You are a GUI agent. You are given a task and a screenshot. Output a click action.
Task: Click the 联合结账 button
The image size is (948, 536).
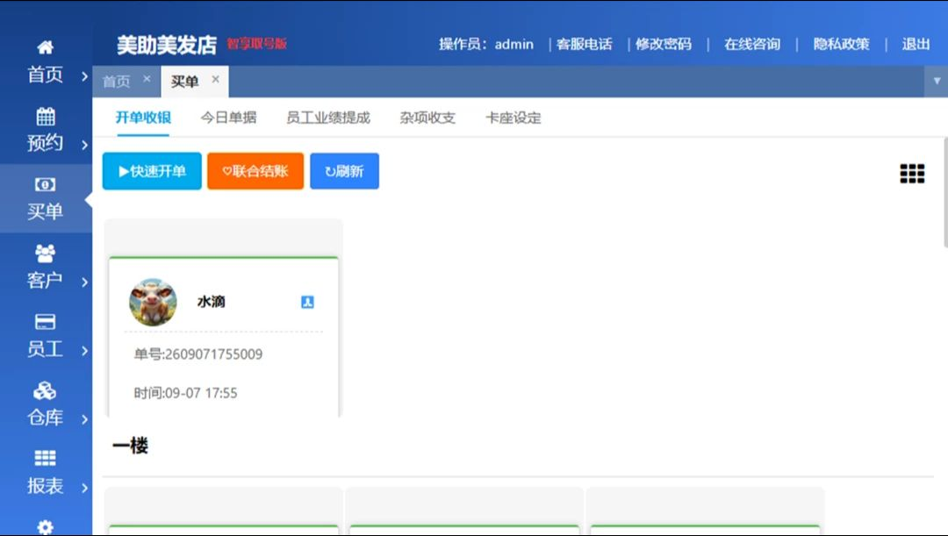255,171
